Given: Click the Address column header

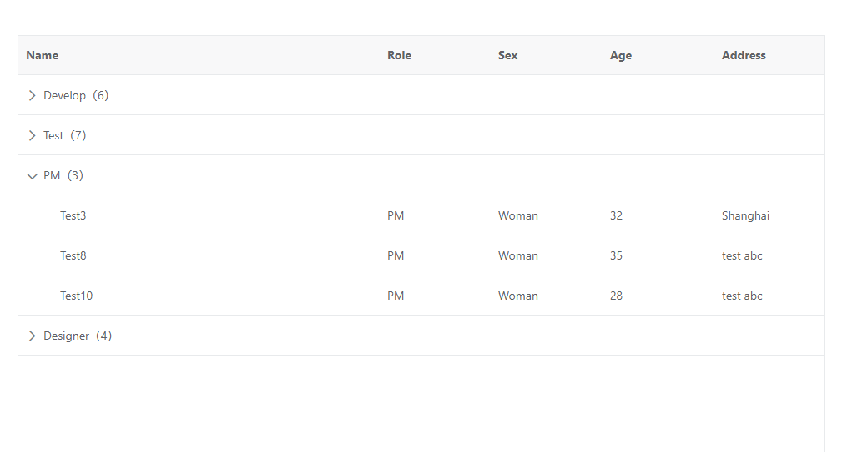Looking at the screenshot, I should click(x=744, y=55).
